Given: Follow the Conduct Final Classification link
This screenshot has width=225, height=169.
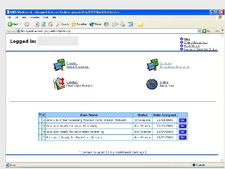Looking at the screenshot, I should click(79, 84).
